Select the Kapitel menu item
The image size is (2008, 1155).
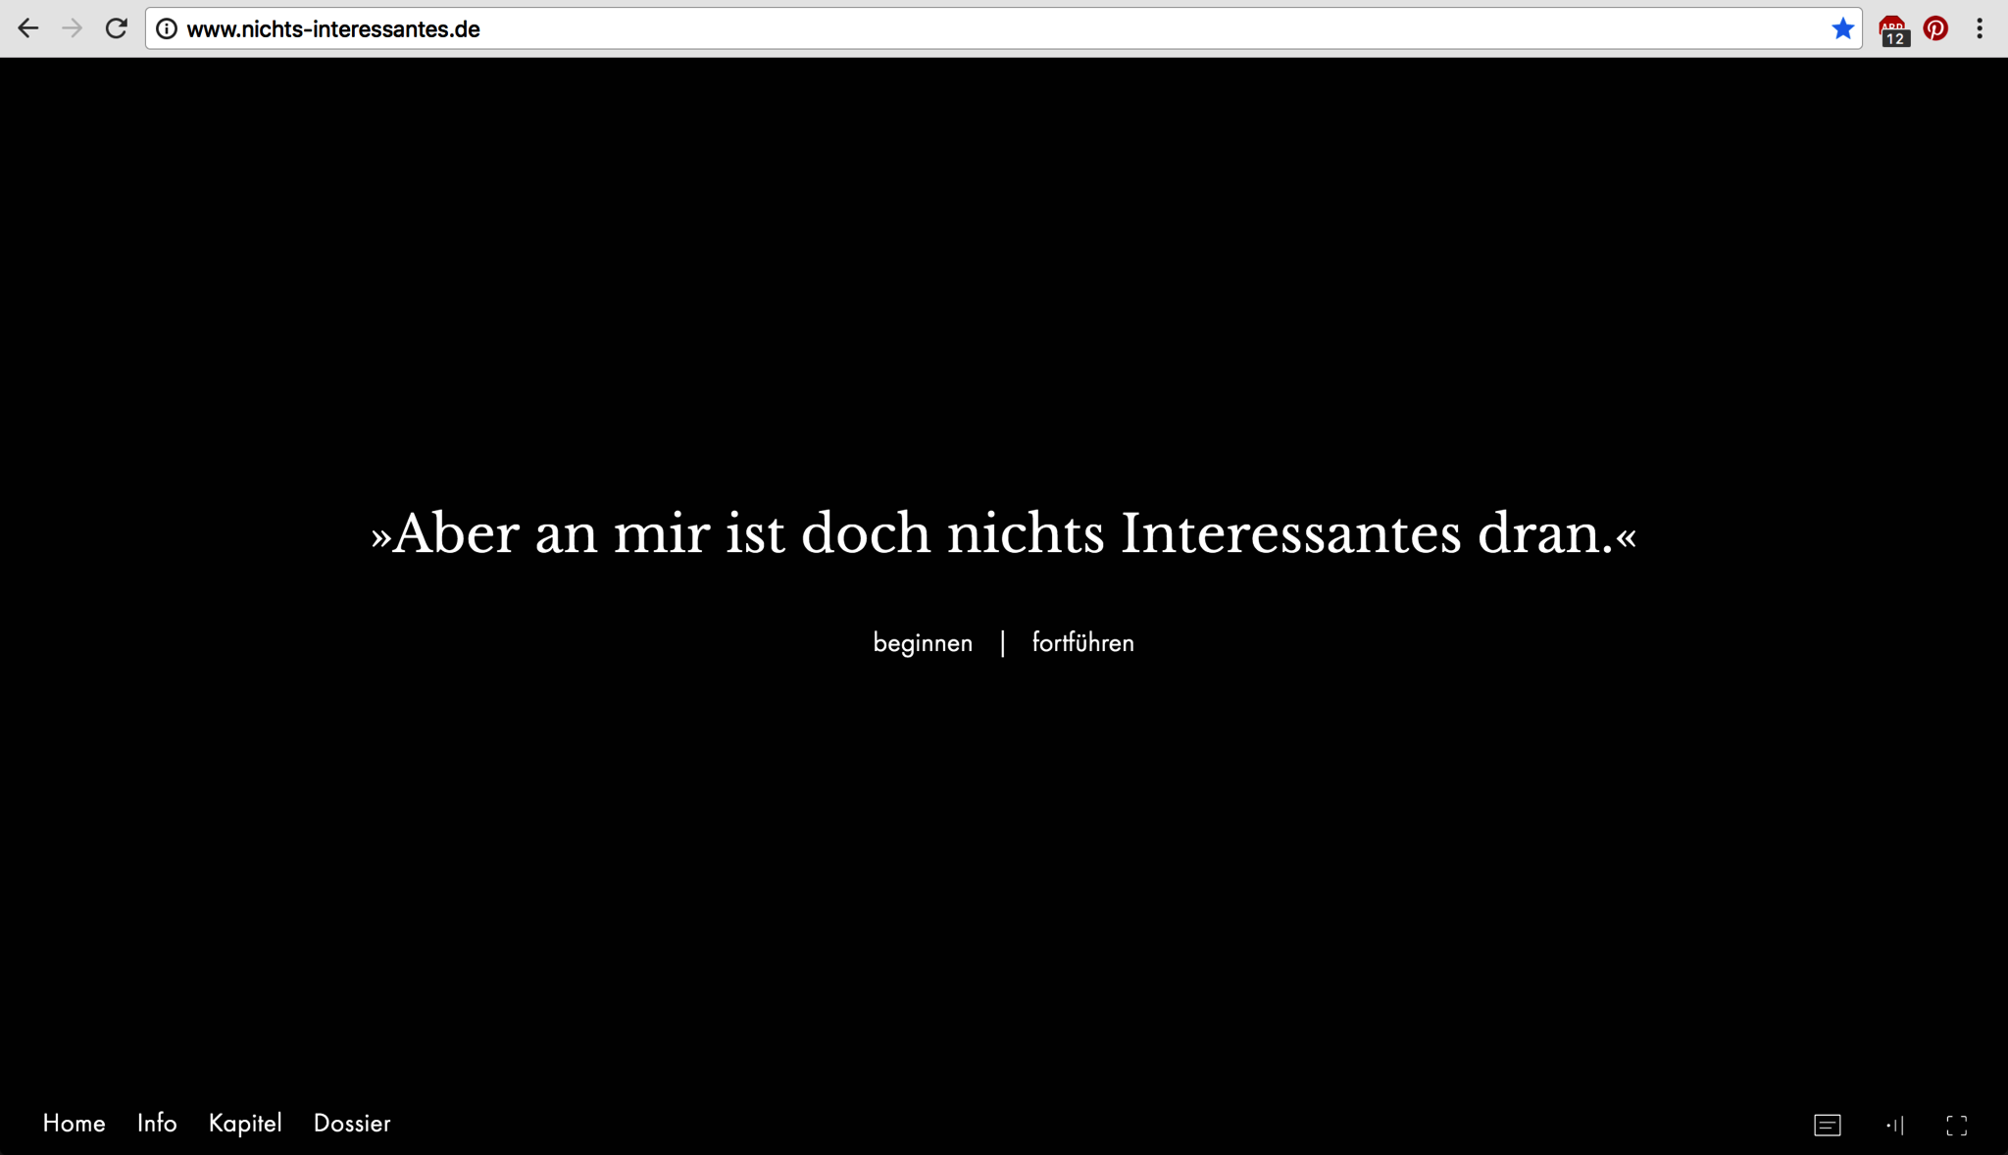click(x=245, y=1122)
